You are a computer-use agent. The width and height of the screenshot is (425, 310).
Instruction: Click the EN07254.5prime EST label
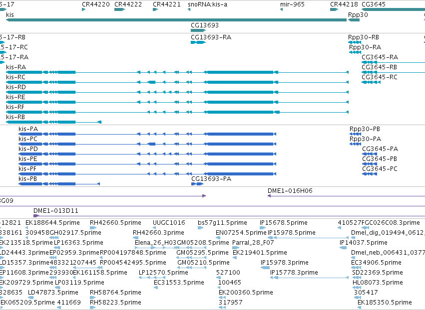241,233
